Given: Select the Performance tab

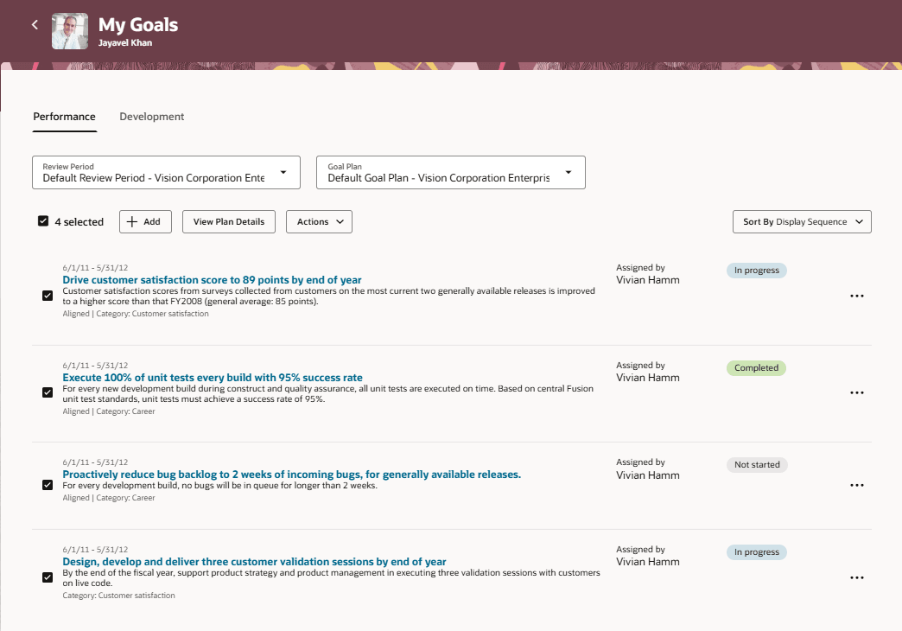Looking at the screenshot, I should (x=64, y=116).
